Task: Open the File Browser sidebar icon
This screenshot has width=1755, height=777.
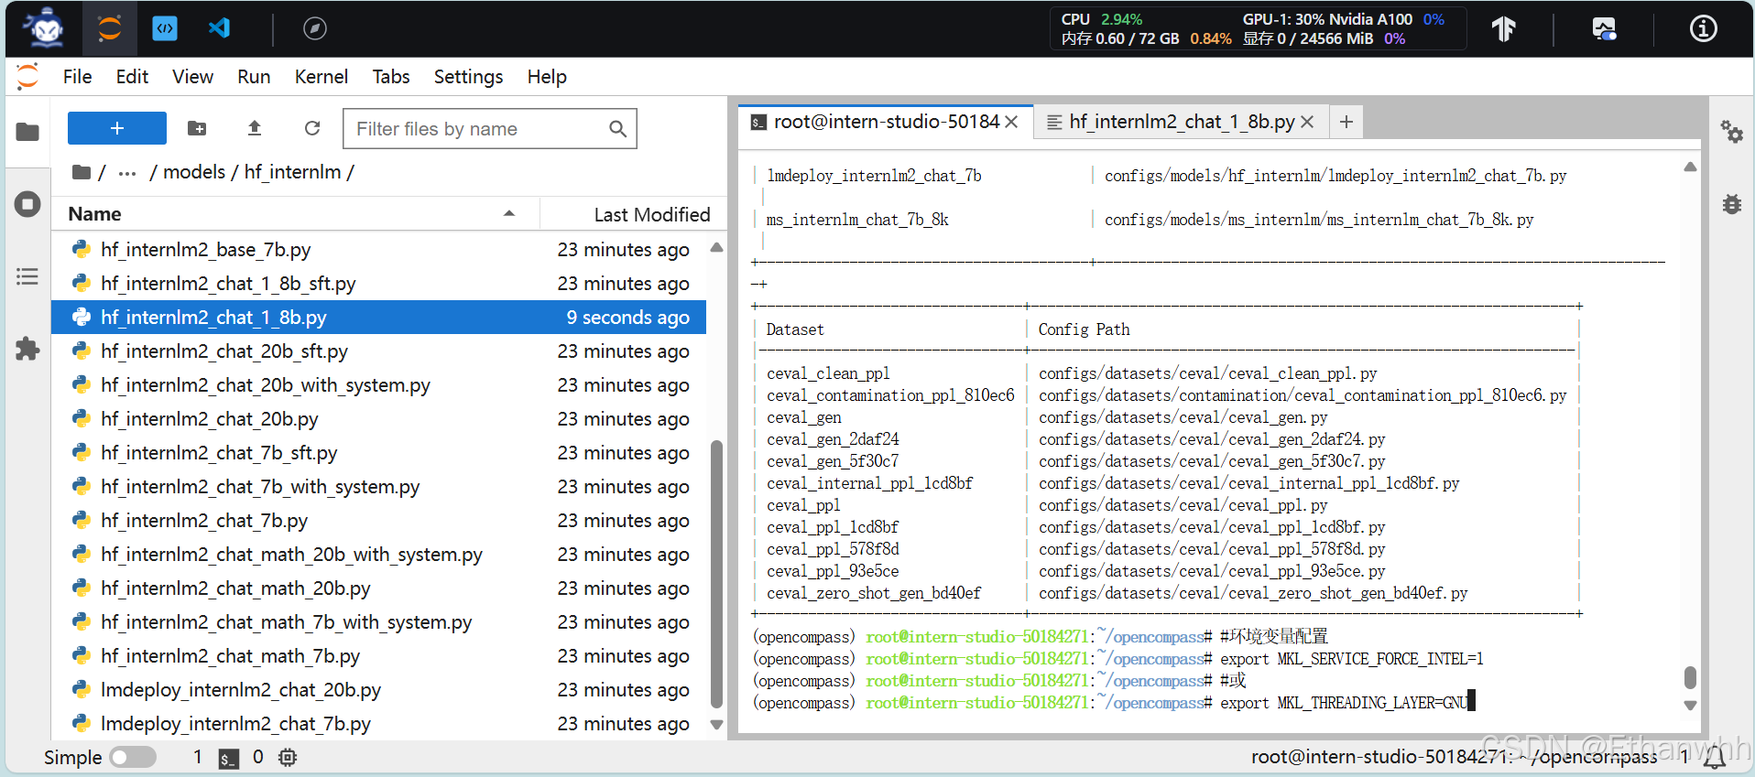Action: point(27,132)
